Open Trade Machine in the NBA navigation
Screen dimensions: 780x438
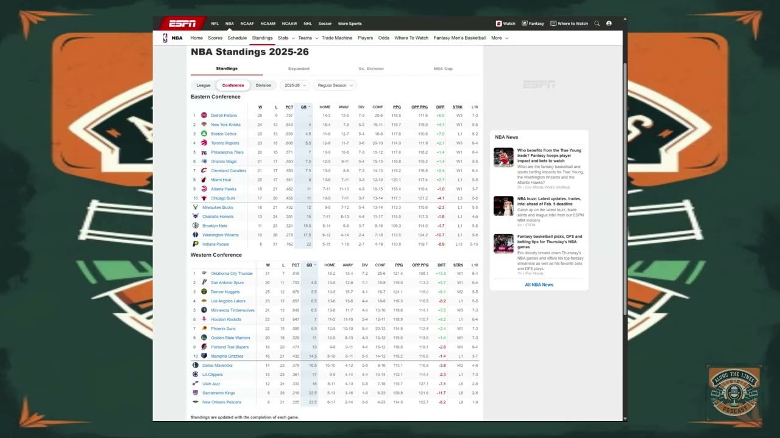coord(337,38)
